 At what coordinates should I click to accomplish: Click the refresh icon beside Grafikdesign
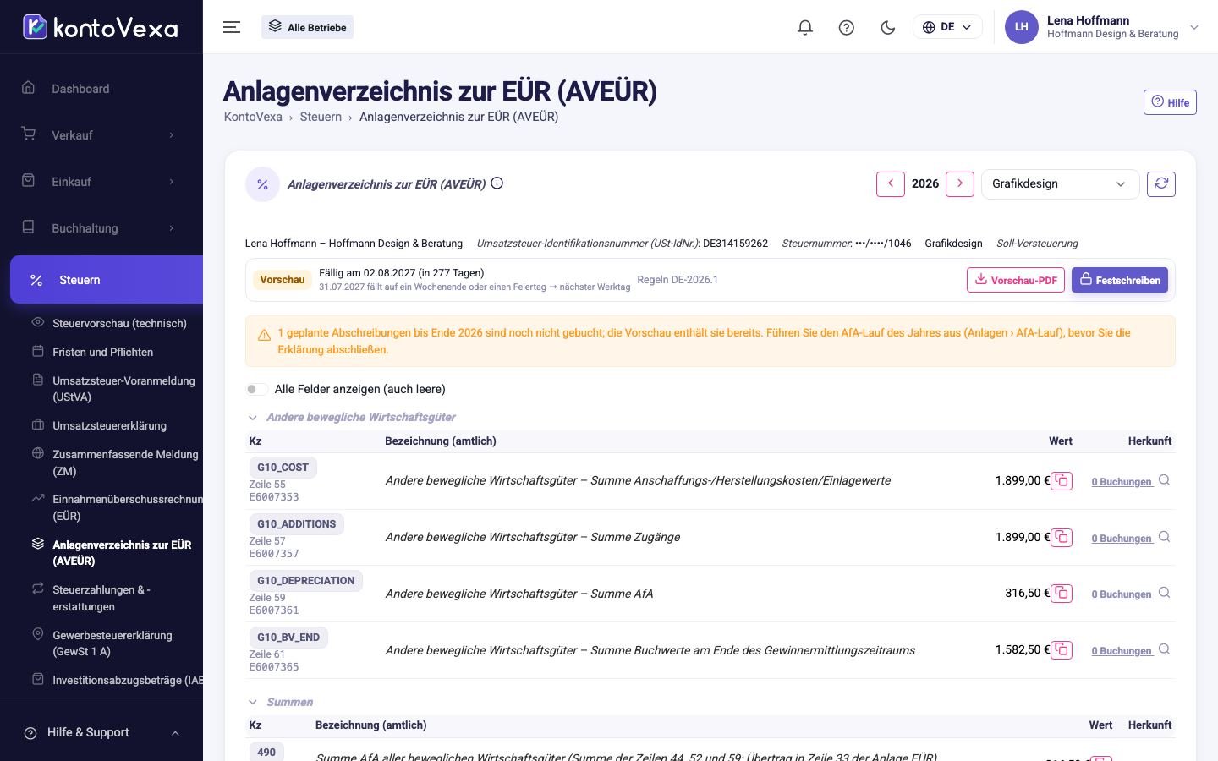pos(1161,183)
